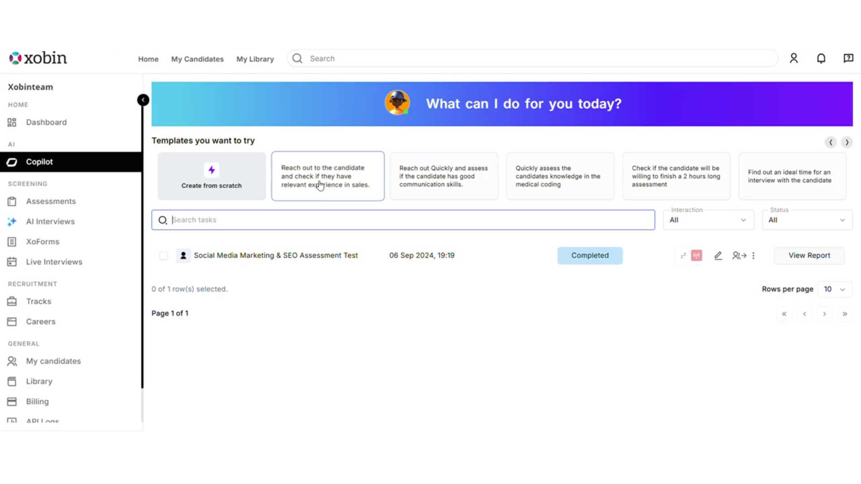
Task: Click the sidebar vertical scrollbar
Action: (x=143, y=246)
